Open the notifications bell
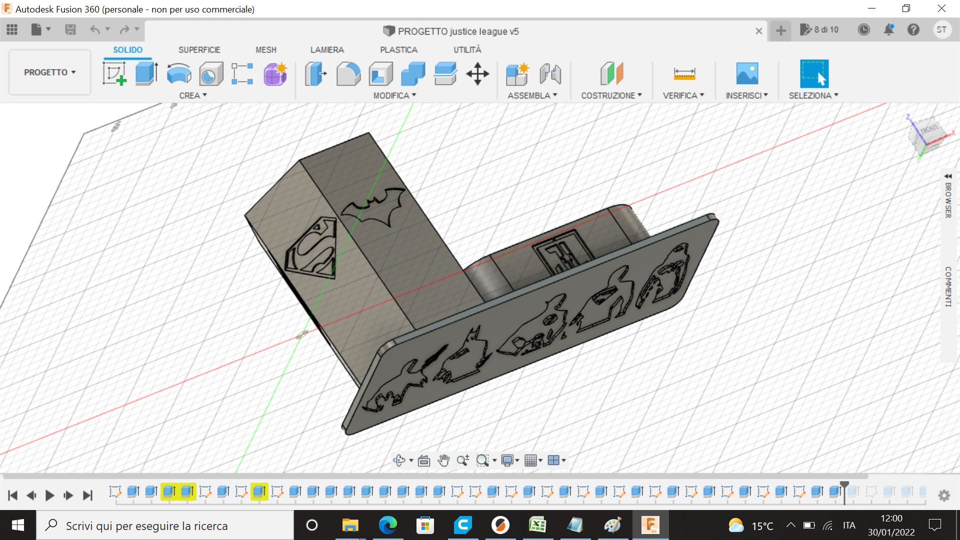The image size is (960, 540). pyautogui.click(x=888, y=30)
